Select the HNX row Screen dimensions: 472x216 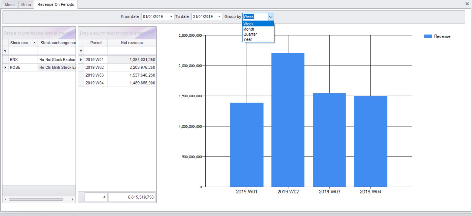pos(39,60)
